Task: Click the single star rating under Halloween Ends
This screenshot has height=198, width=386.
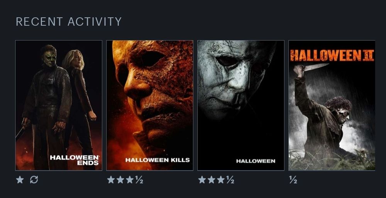Action: [20, 180]
